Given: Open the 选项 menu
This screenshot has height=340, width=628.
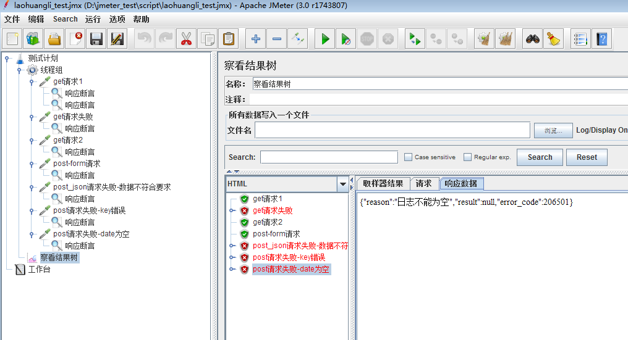Looking at the screenshot, I should tap(117, 19).
